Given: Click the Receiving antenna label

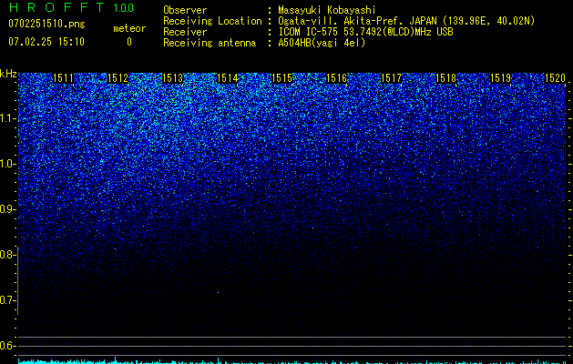Looking at the screenshot, I should point(210,43).
